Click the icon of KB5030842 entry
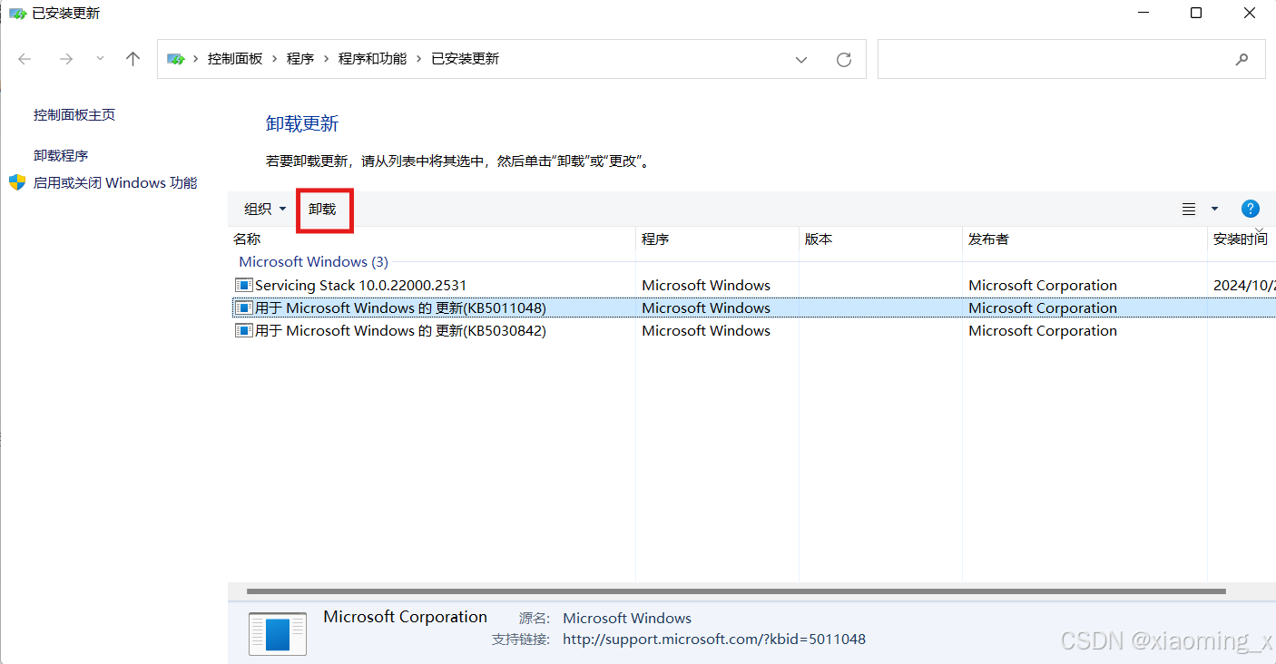Viewport: 1276px width, 664px height. 244,331
